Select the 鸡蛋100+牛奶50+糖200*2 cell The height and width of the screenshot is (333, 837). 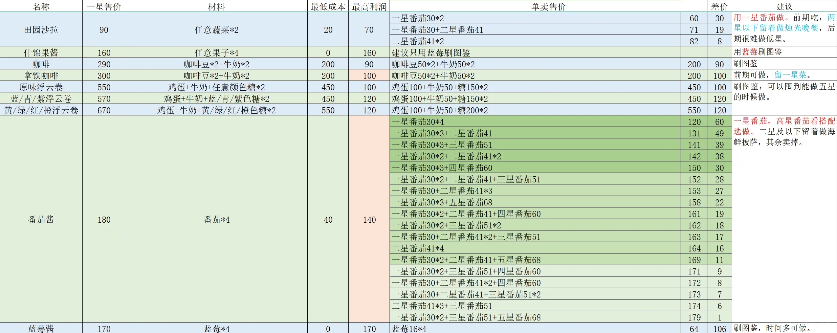[535, 110]
